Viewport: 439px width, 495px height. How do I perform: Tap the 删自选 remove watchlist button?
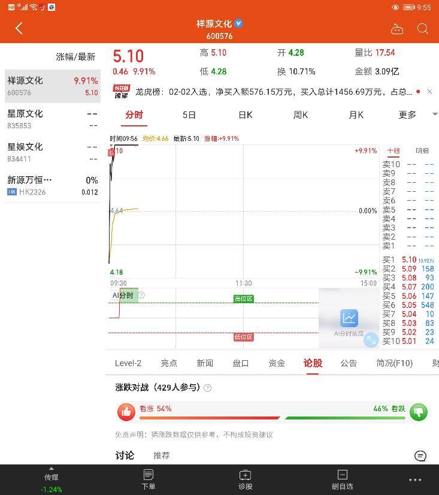tap(343, 480)
